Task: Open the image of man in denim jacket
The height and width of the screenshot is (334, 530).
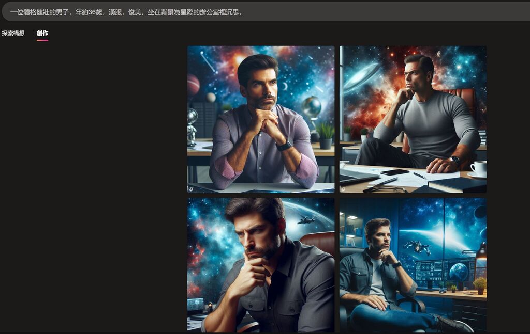Action: [x=413, y=264]
